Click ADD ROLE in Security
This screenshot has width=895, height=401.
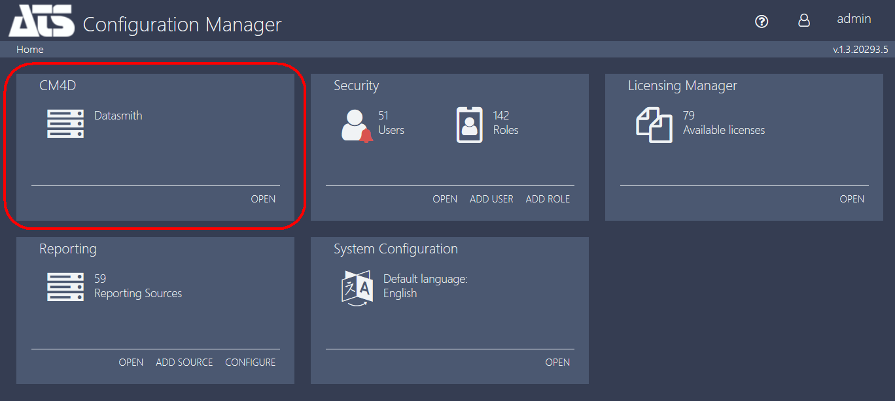pos(548,199)
